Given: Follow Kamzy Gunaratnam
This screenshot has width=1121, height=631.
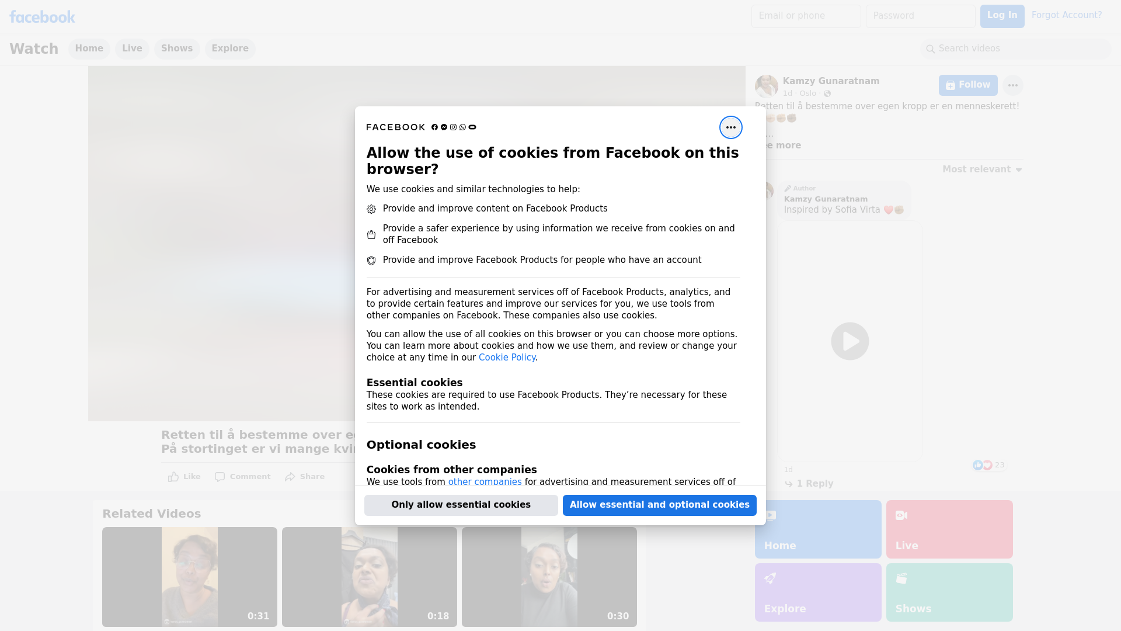Looking at the screenshot, I should coord(967,85).
